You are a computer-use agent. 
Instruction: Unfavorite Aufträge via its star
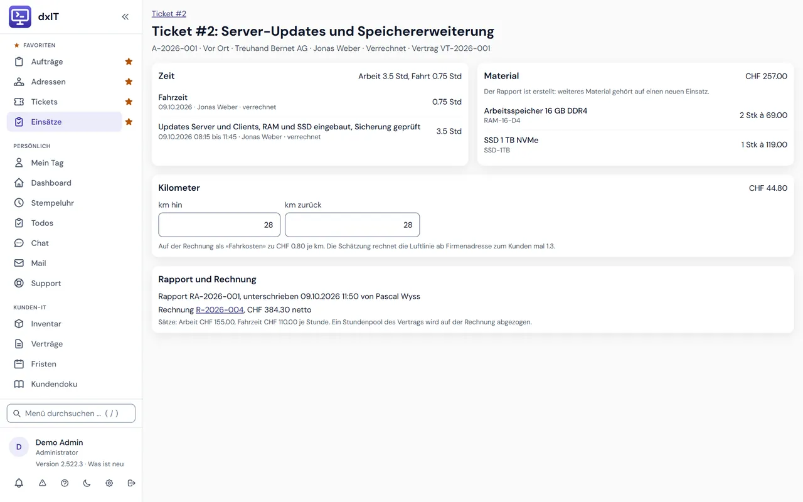click(x=129, y=61)
